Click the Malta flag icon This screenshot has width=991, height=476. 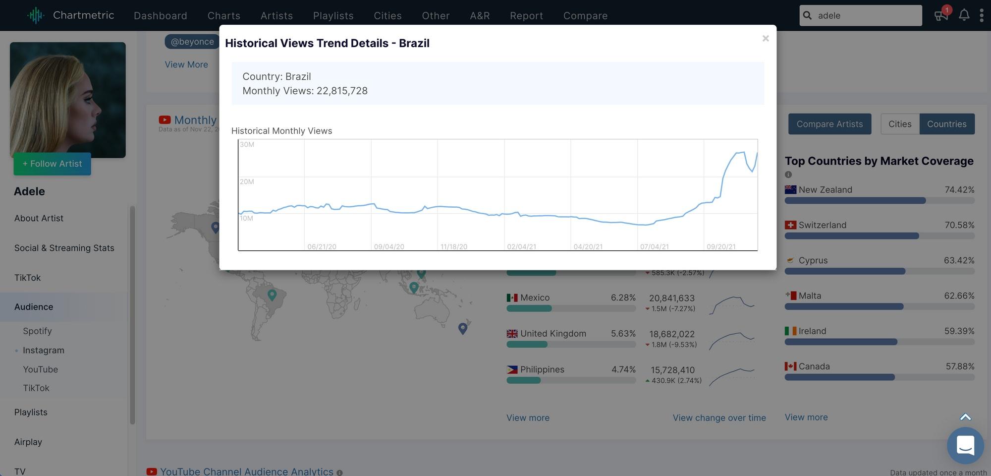click(x=790, y=296)
